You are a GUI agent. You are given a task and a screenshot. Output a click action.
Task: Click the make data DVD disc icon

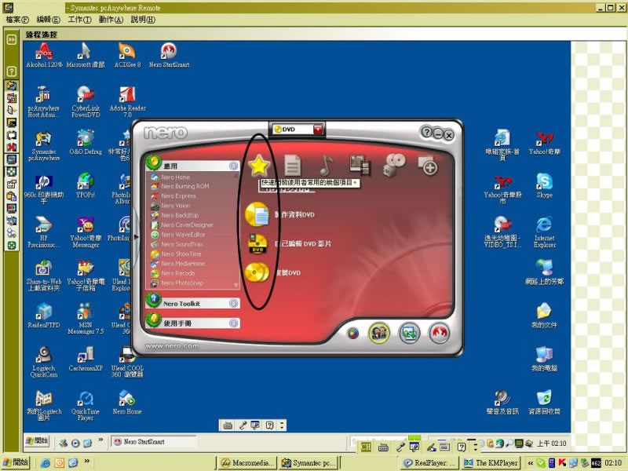(257, 214)
